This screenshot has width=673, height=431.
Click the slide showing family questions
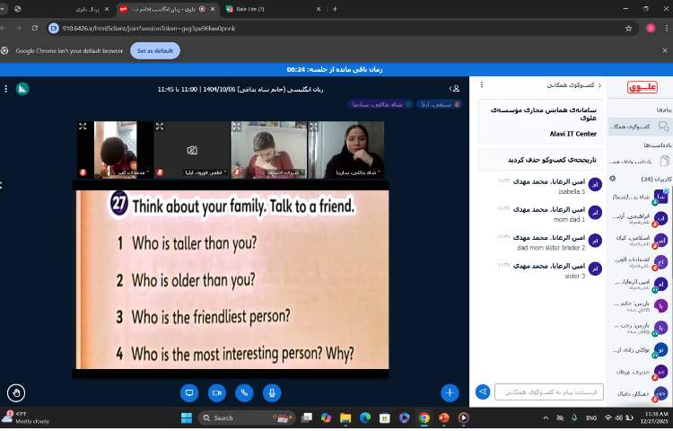tap(232, 279)
